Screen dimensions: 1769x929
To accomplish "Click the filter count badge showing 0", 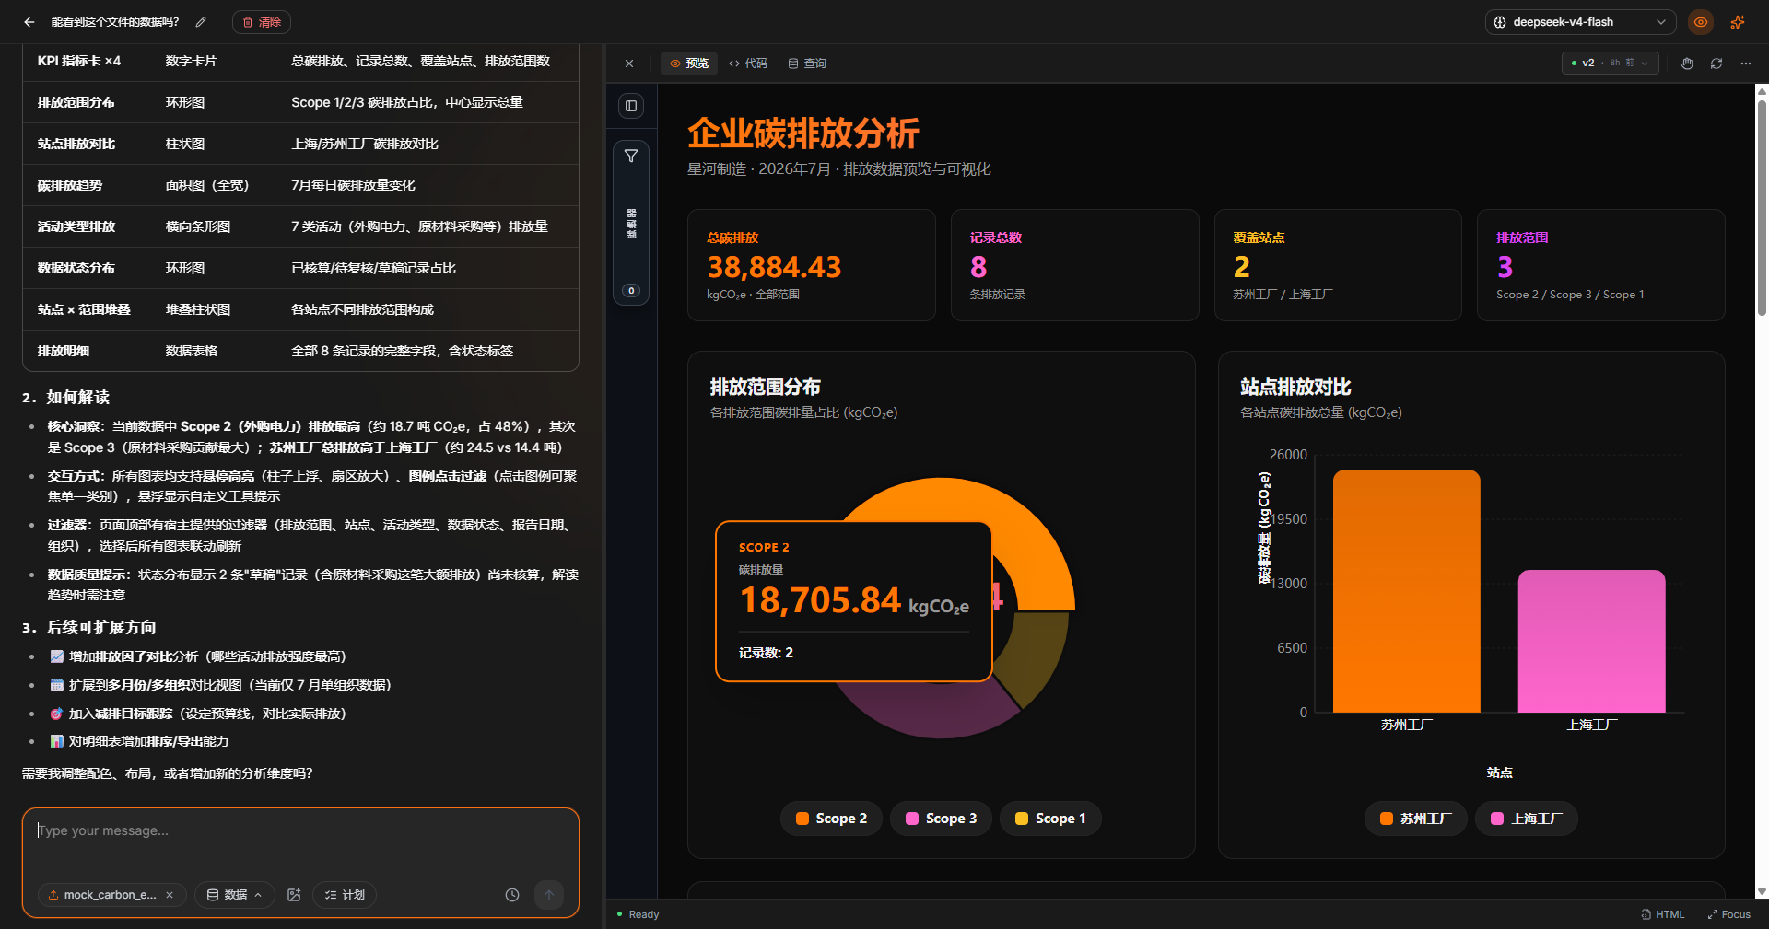I will [x=631, y=291].
